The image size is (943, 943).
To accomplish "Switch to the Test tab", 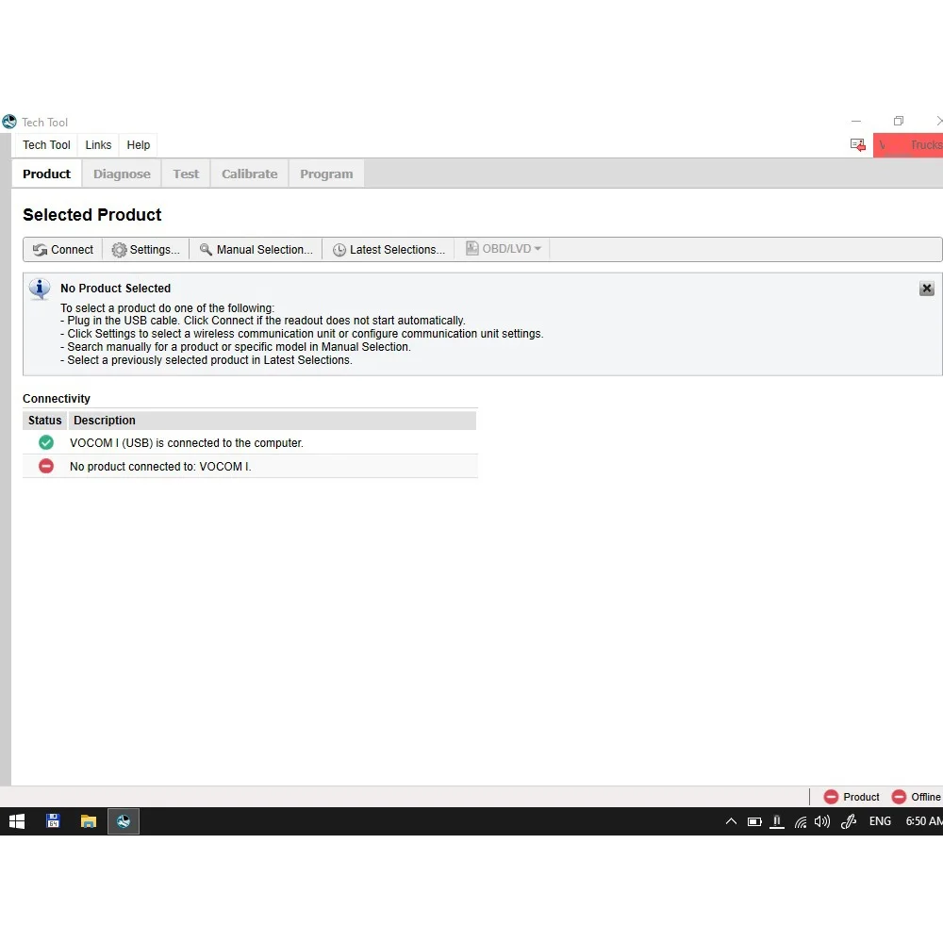I will click(x=186, y=174).
